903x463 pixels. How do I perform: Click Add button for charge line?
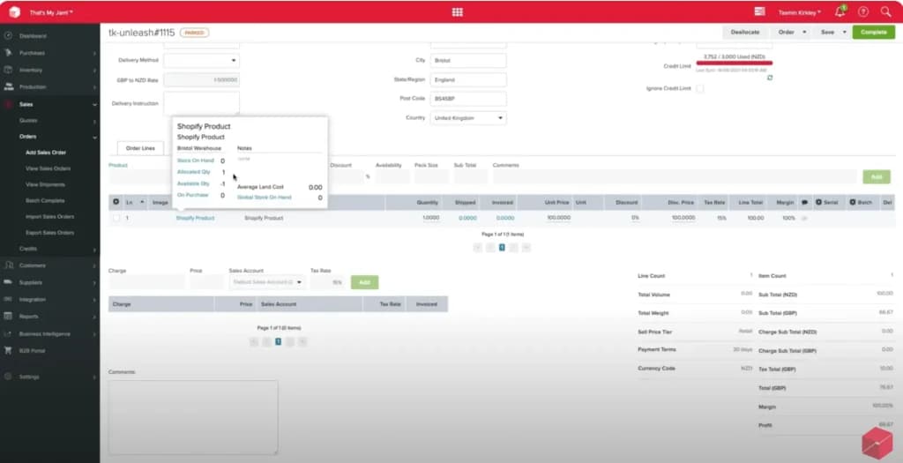tap(364, 282)
